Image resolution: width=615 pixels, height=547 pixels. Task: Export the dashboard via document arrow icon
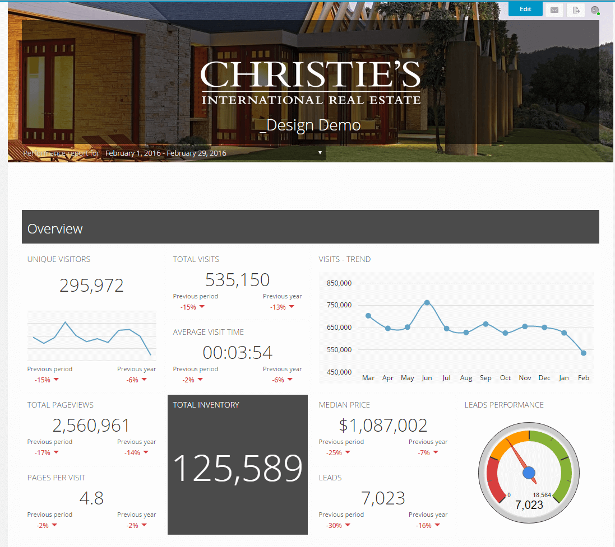tap(576, 10)
